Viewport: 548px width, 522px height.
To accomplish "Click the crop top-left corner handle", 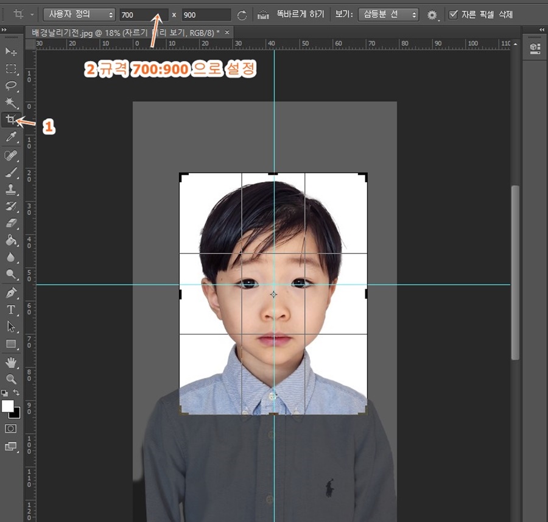I will pyautogui.click(x=180, y=174).
